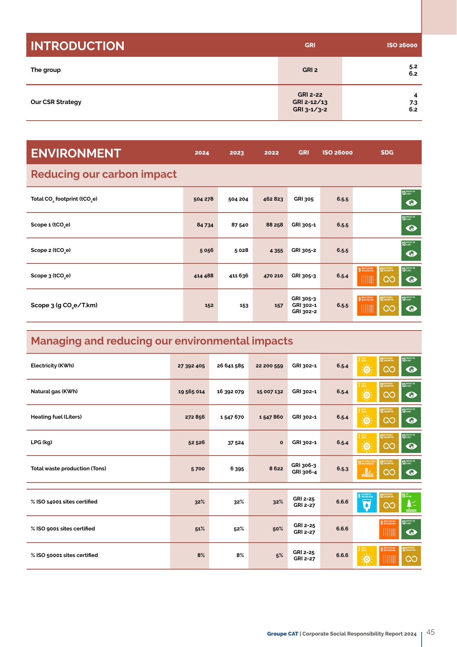Click 'Groupe CAT' in the footer

pyautogui.click(x=282, y=634)
